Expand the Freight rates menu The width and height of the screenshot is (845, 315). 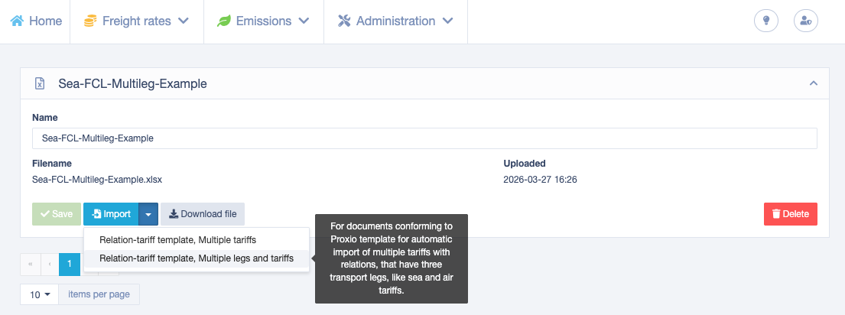137,21
